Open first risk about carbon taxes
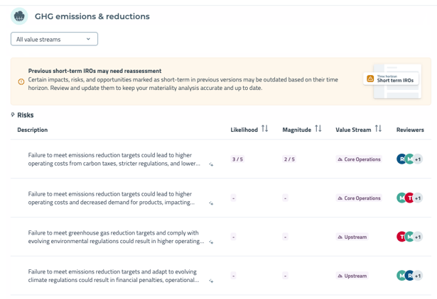437x299 pixels. [114, 159]
